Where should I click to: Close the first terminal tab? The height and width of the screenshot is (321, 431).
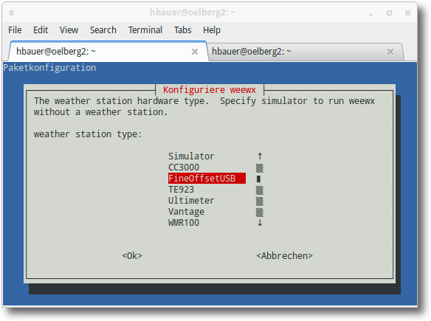(195, 52)
